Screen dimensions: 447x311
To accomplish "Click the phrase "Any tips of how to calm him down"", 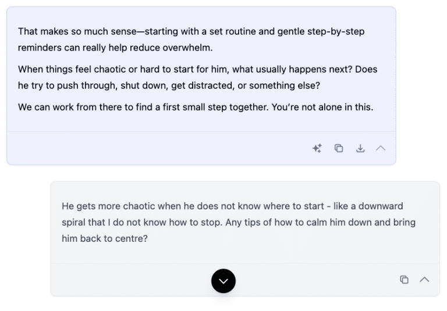I will [x=291, y=222].
